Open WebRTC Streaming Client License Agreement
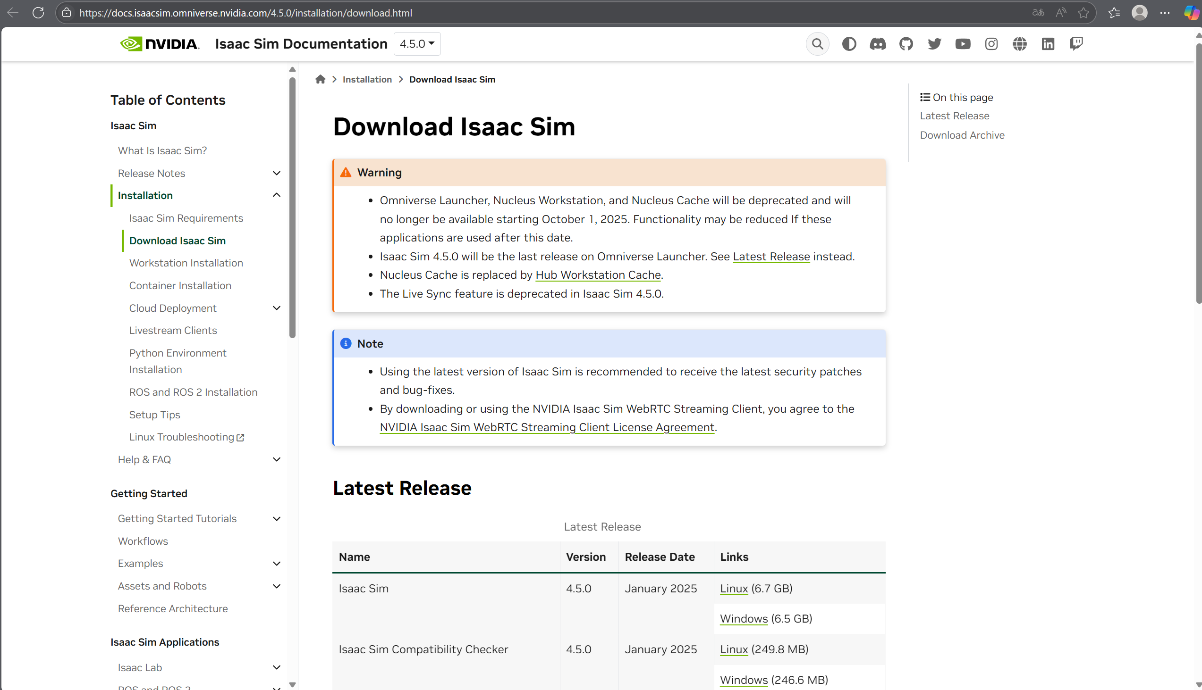Image resolution: width=1202 pixels, height=690 pixels. tap(547, 427)
